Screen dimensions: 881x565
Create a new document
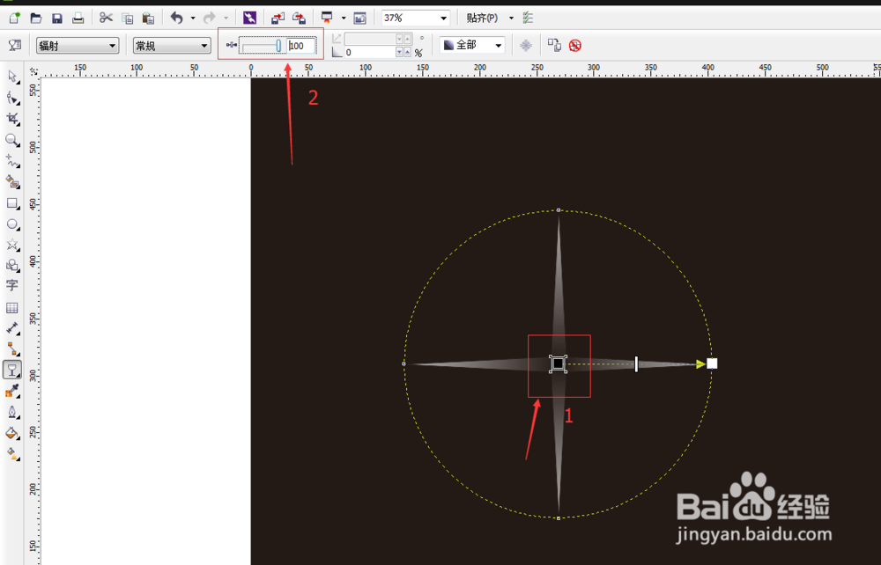15,18
